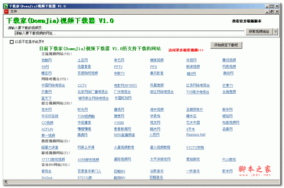Image resolution: width=284 pixels, height=188 pixels.
Task: Open the 一听音乐 link
Action: (193, 171)
